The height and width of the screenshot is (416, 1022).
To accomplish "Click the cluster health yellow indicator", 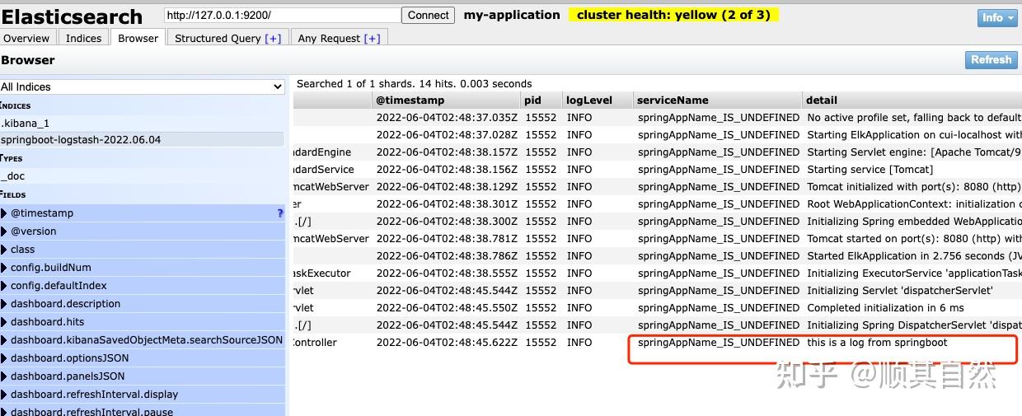I will [673, 15].
